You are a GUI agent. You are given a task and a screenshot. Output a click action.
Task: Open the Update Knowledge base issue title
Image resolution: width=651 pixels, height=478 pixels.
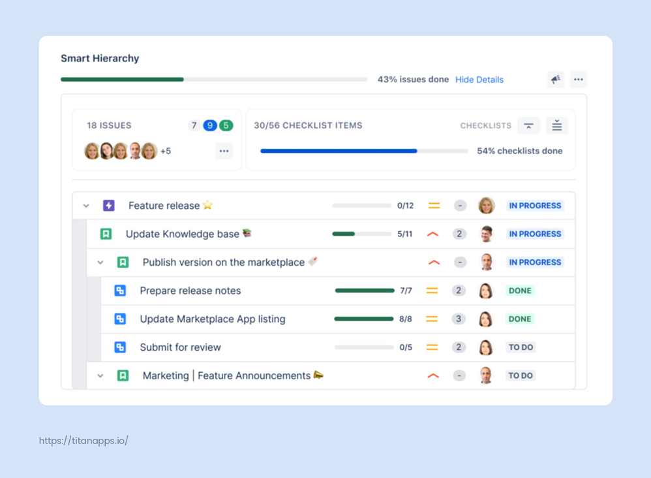(182, 234)
